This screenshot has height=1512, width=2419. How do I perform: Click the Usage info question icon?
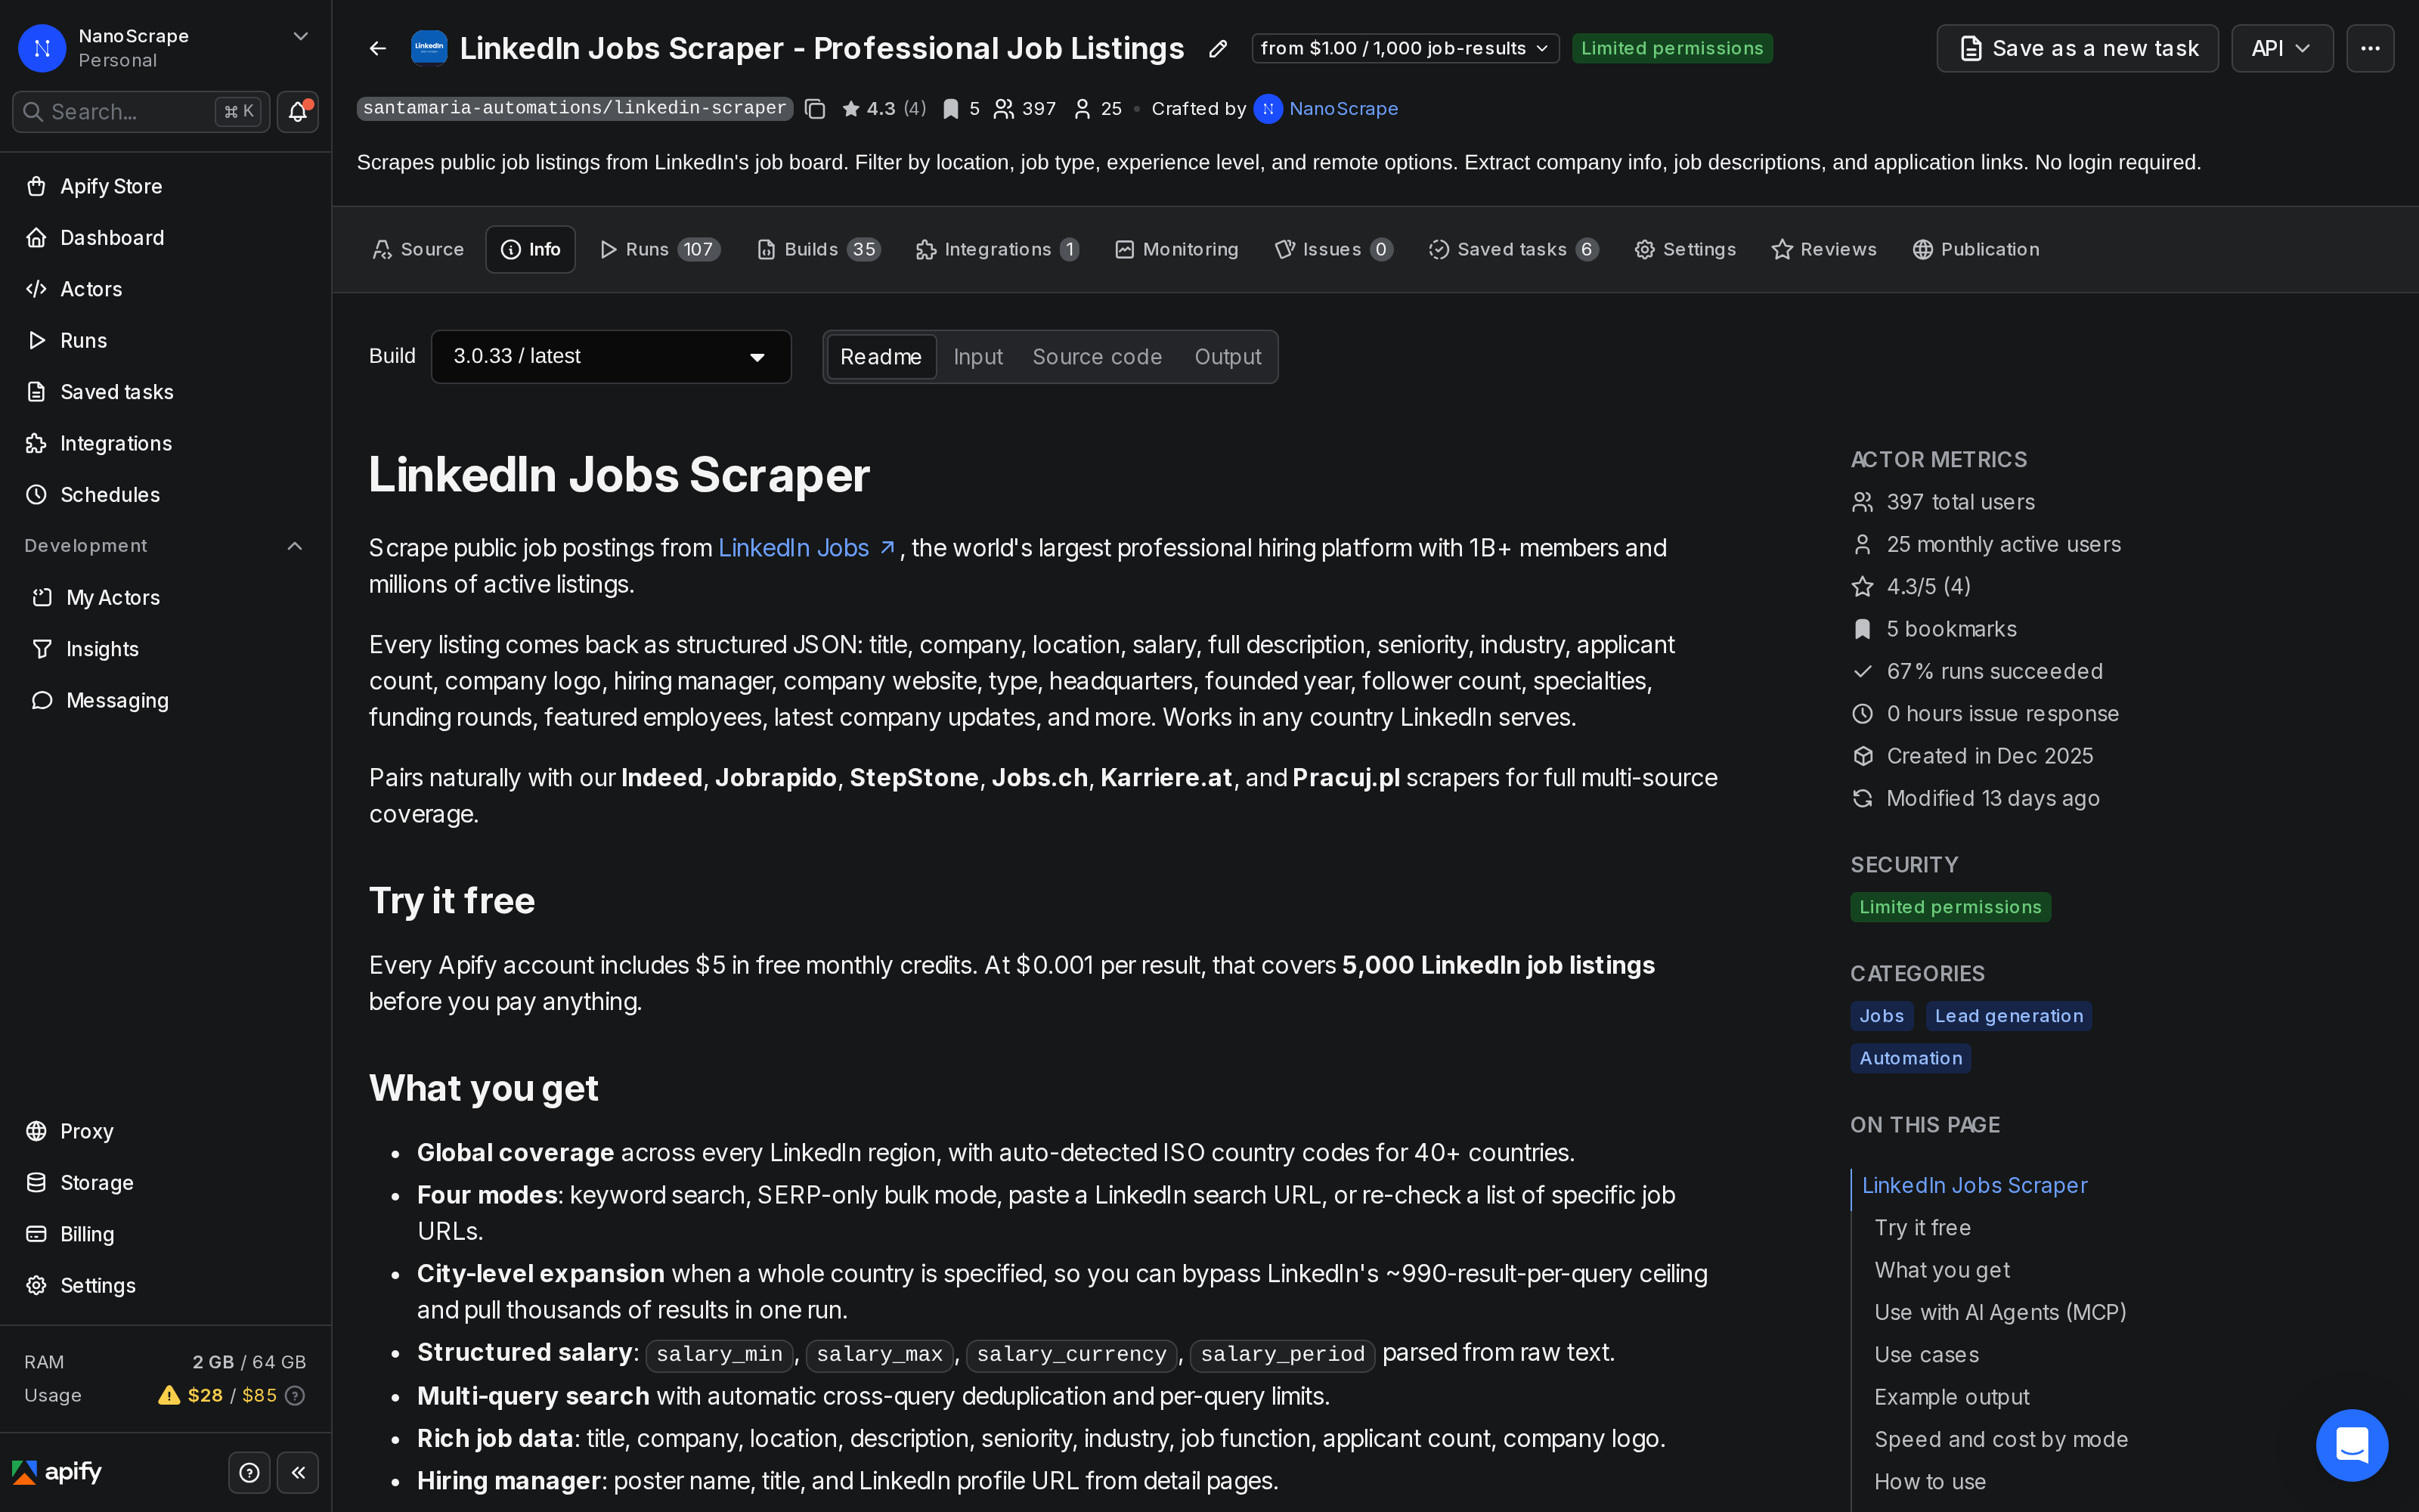tap(295, 1395)
